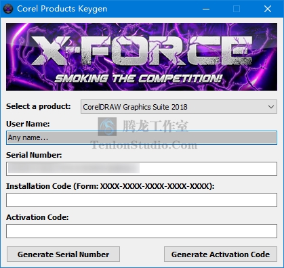The height and width of the screenshot is (268, 284).
Task: Click the X-FORCE banner image
Action: click(x=142, y=57)
